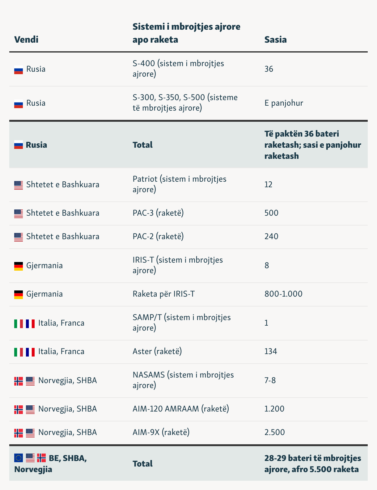Click the Sistemi i mbrojtjes ajrore header
Screen dimensions: 377x490
[186, 33]
